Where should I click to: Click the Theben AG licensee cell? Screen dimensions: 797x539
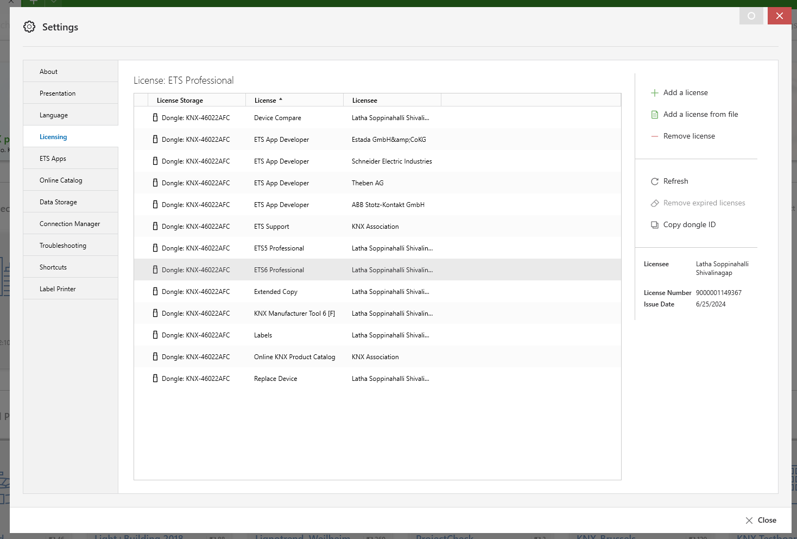368,183
